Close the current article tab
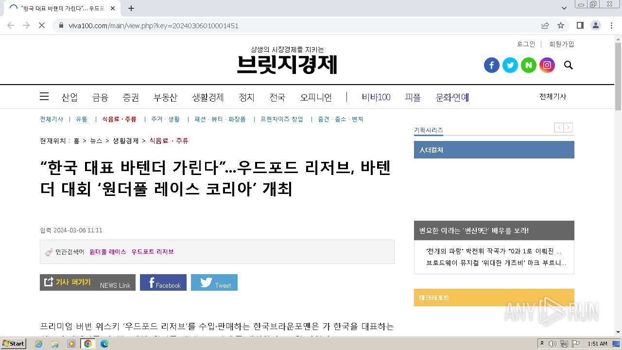The image size is (622, 350). click(x=113, y=8)
